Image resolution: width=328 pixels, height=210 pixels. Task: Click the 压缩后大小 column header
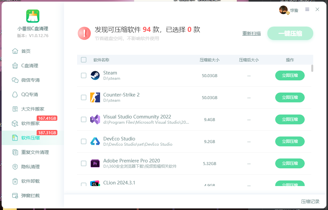click(x=249, y=60)
